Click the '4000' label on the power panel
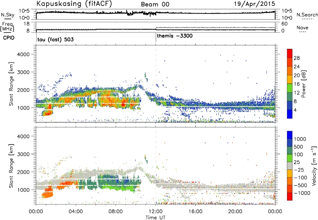 click(23, 54)
